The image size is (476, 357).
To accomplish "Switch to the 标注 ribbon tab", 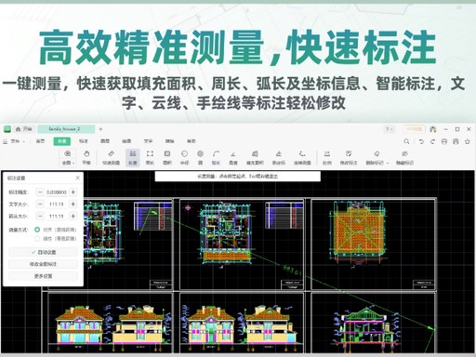I will click(84, 141).
